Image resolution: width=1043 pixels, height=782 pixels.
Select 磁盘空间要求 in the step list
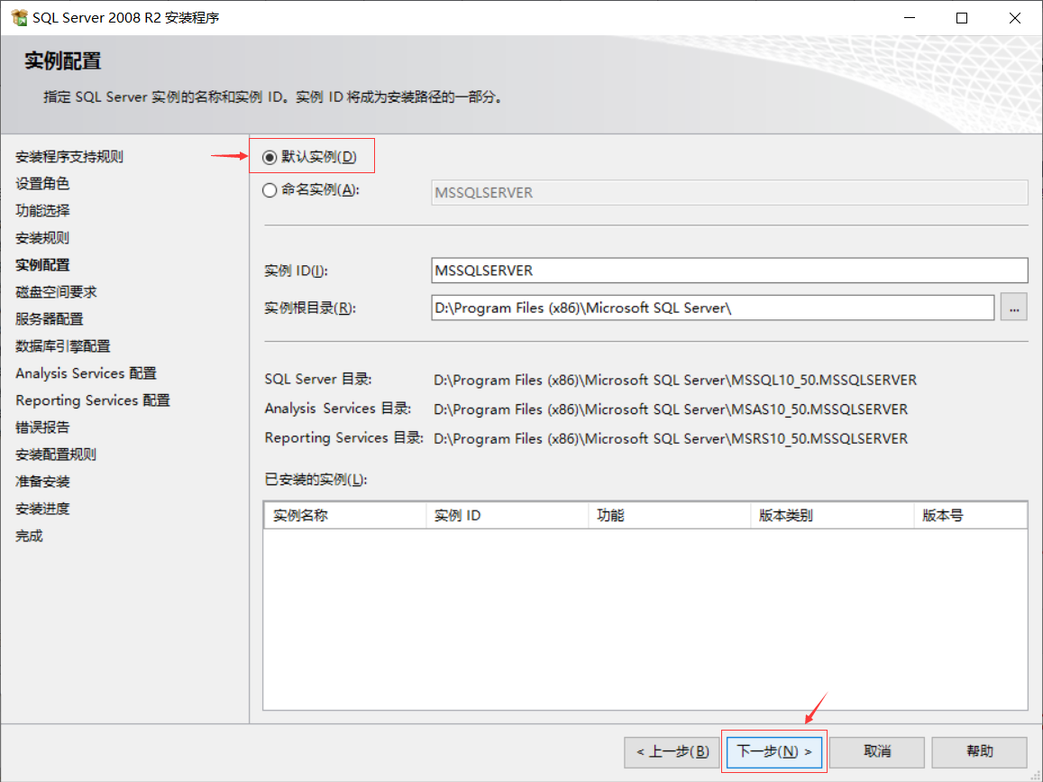click(x=56, y=292)
